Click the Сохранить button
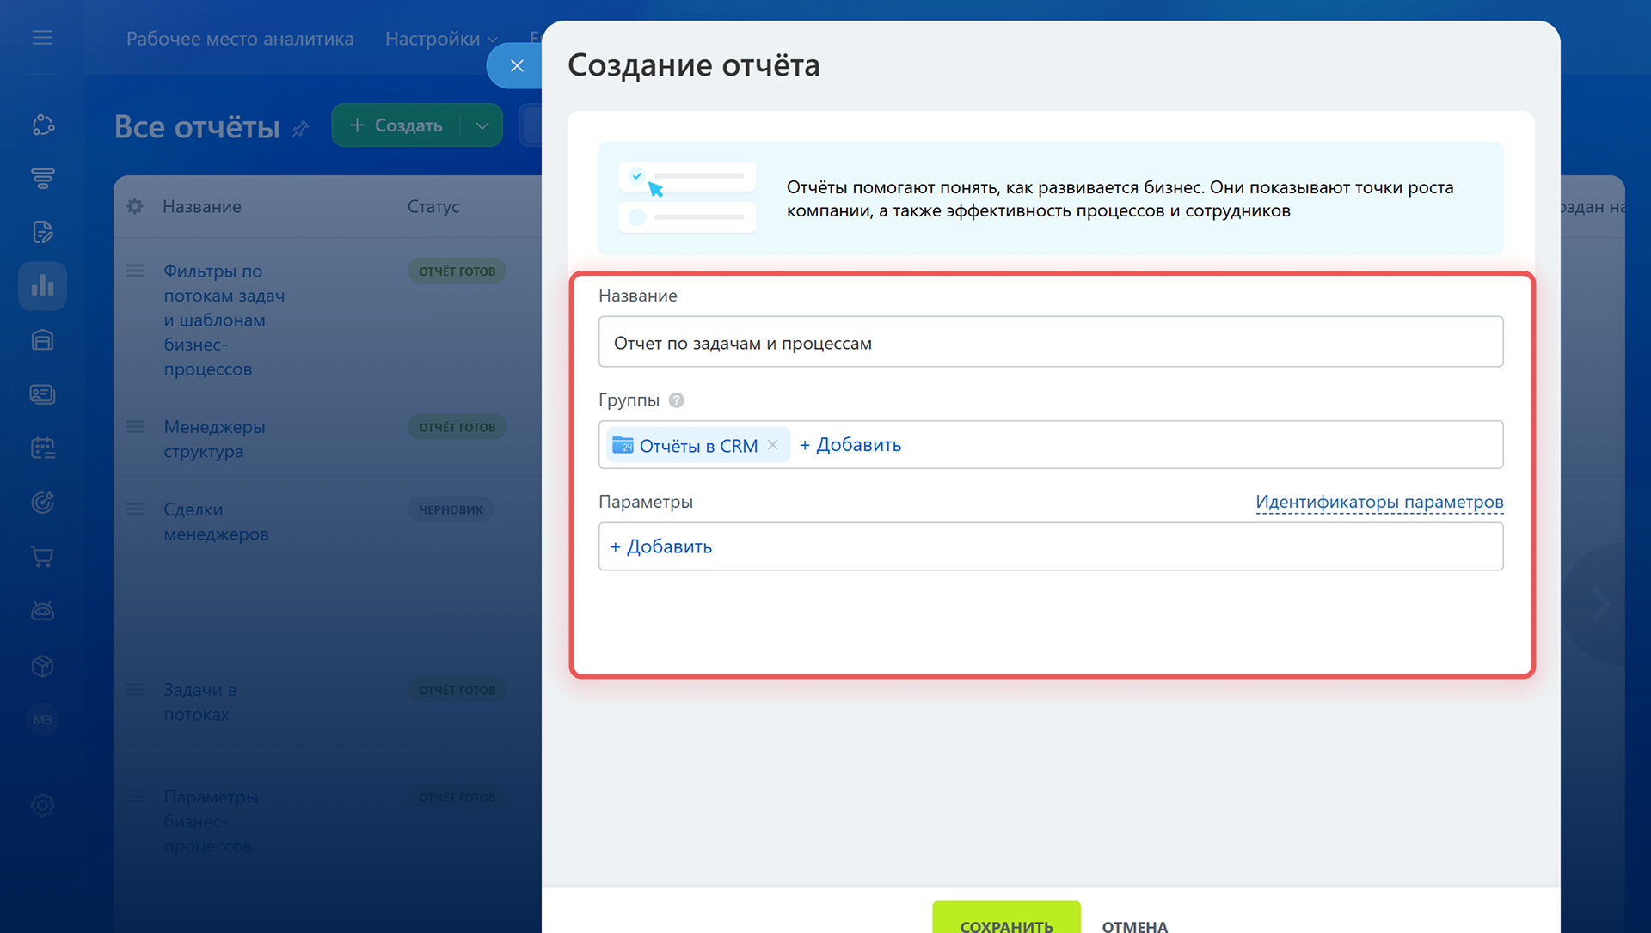 (1005, 921)
